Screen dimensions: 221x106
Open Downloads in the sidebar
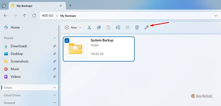(19, 46)
